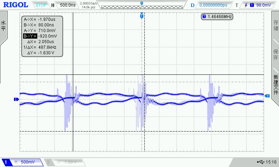Select the 新建文件 new file menu item
279x167 pixels.
276,85
